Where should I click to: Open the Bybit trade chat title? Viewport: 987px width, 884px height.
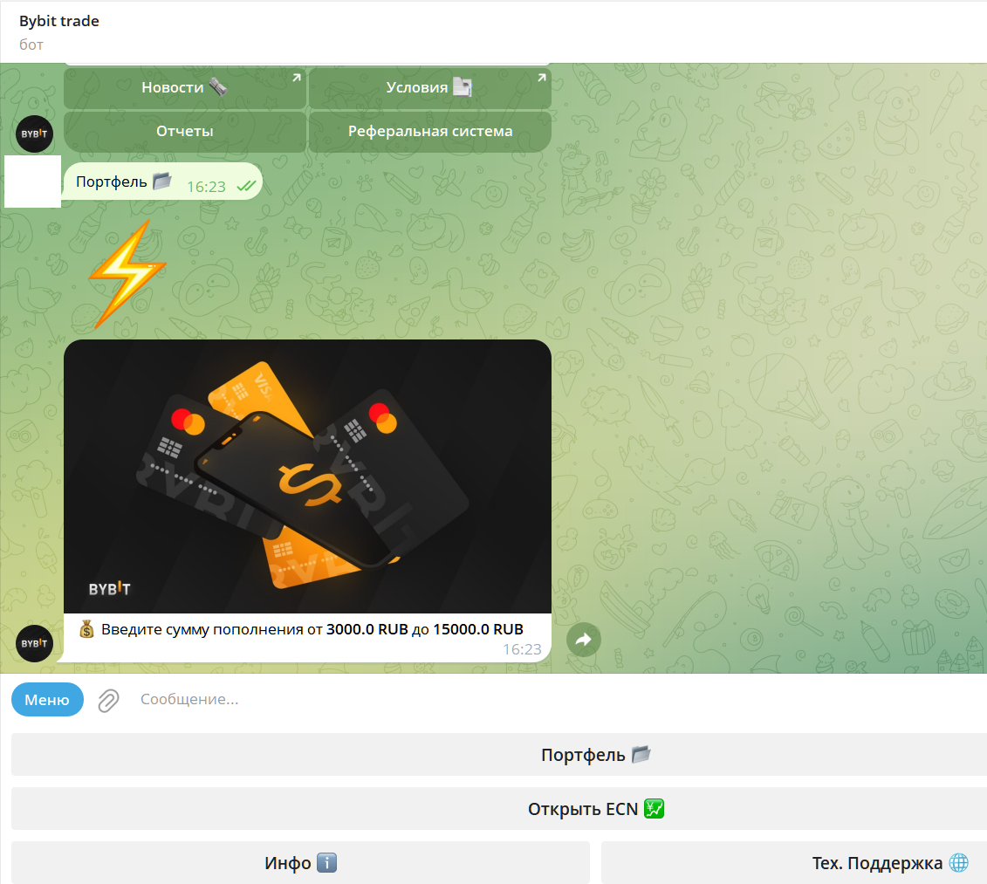click(59, 21)
